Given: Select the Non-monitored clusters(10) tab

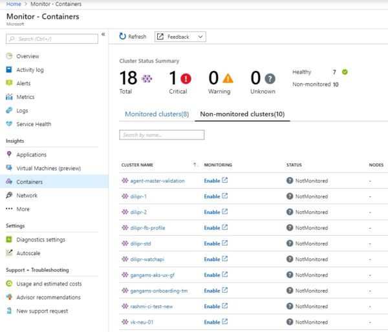Looking at the screenshot, I should tap(242, 114).
